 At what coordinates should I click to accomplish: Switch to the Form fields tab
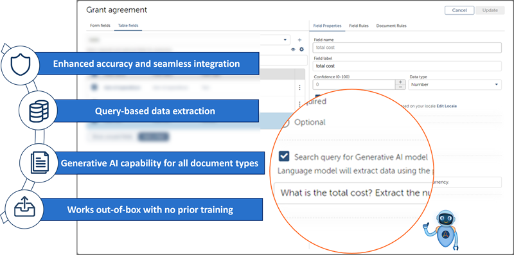tap(100, 26)
